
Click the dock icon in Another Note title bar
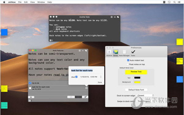coord(118,17)
